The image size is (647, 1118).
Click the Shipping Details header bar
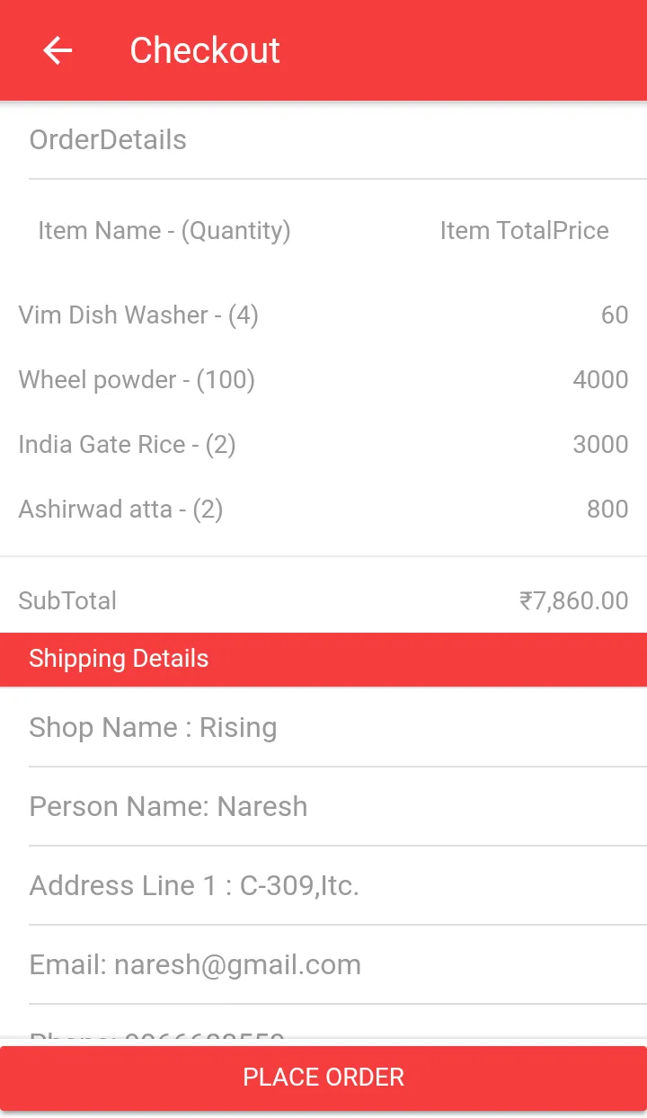323,659
